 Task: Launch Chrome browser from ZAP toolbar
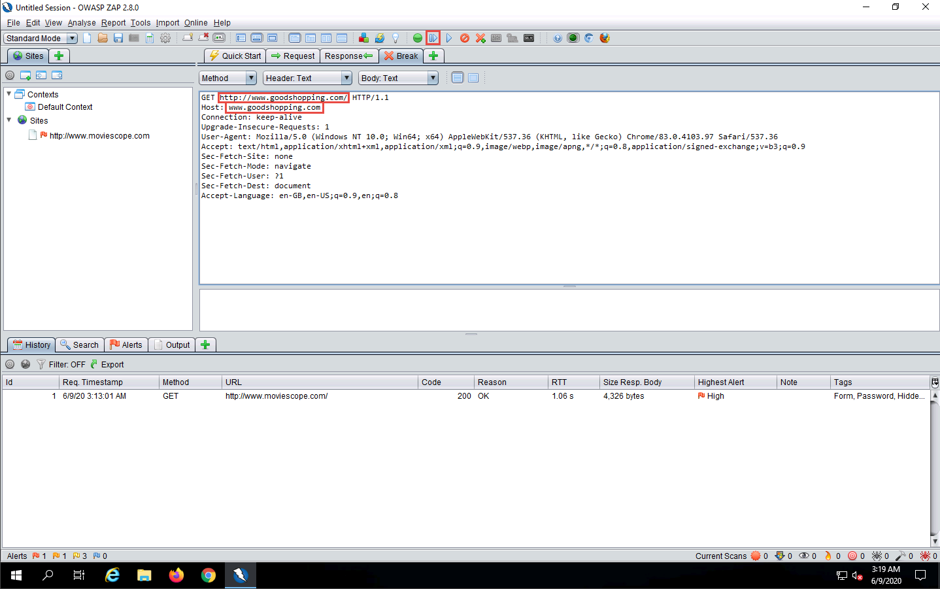589,38
